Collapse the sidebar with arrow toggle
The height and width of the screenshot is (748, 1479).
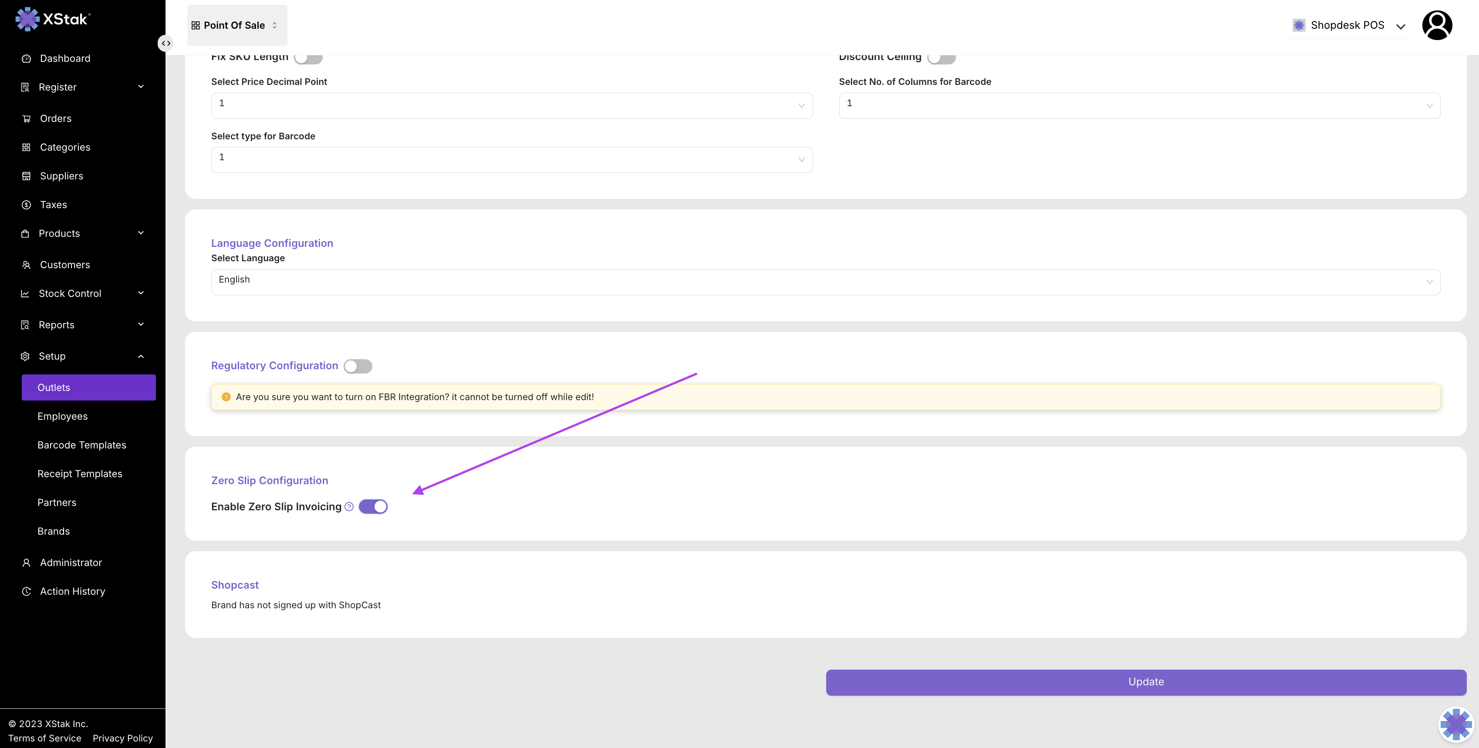(x=165, y=43)
